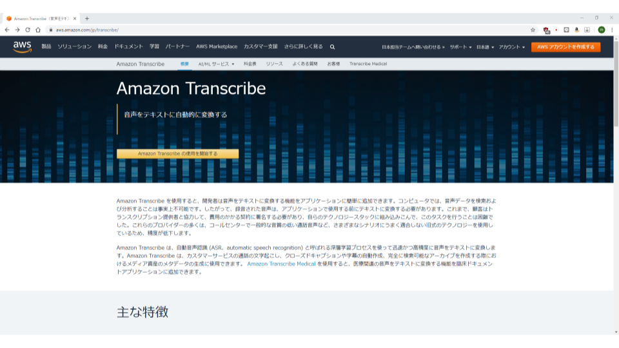
Task: Click the scrollbar up arrow
Action: click(x=616, y=38)
